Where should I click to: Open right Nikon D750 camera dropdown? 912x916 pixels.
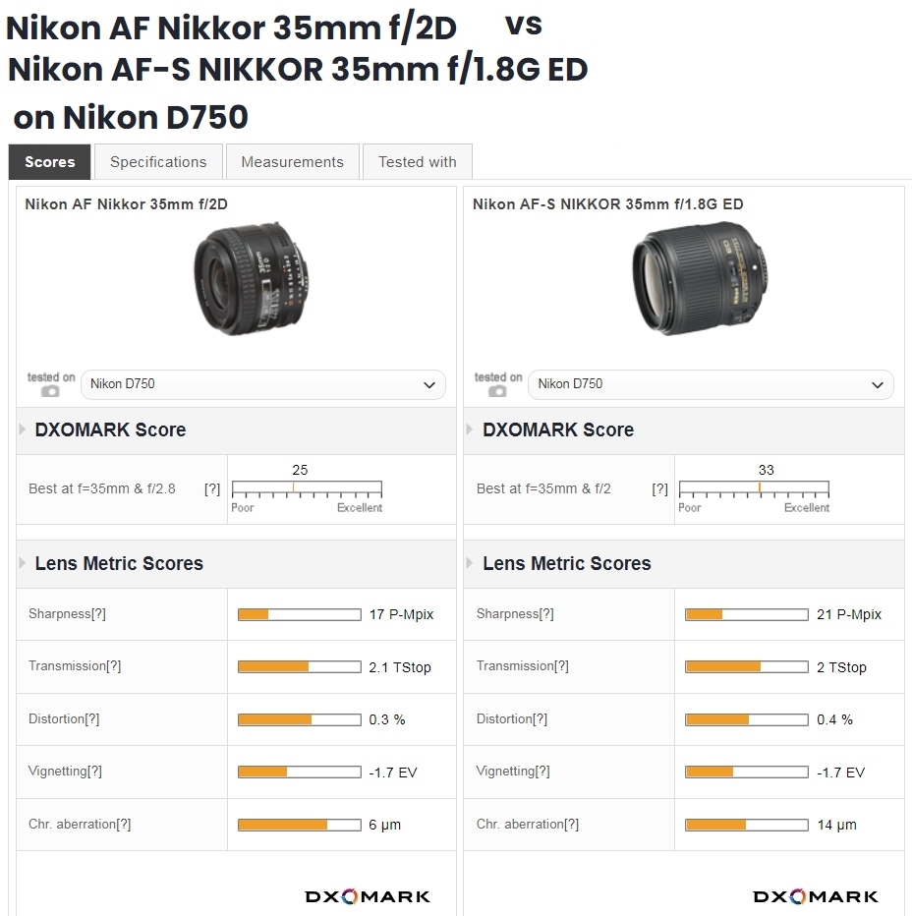coord(711,384)
